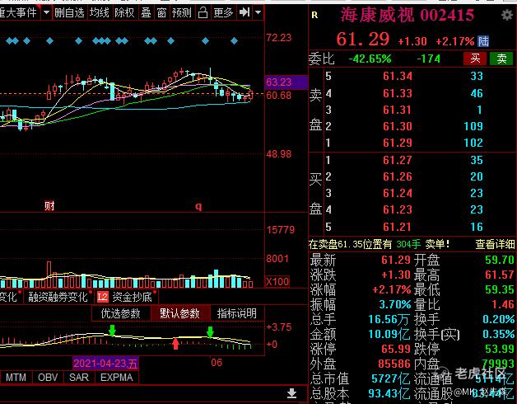517x404 pixels.
Task: Click the green 卖 sell button
Action: (x=501, y=59)
